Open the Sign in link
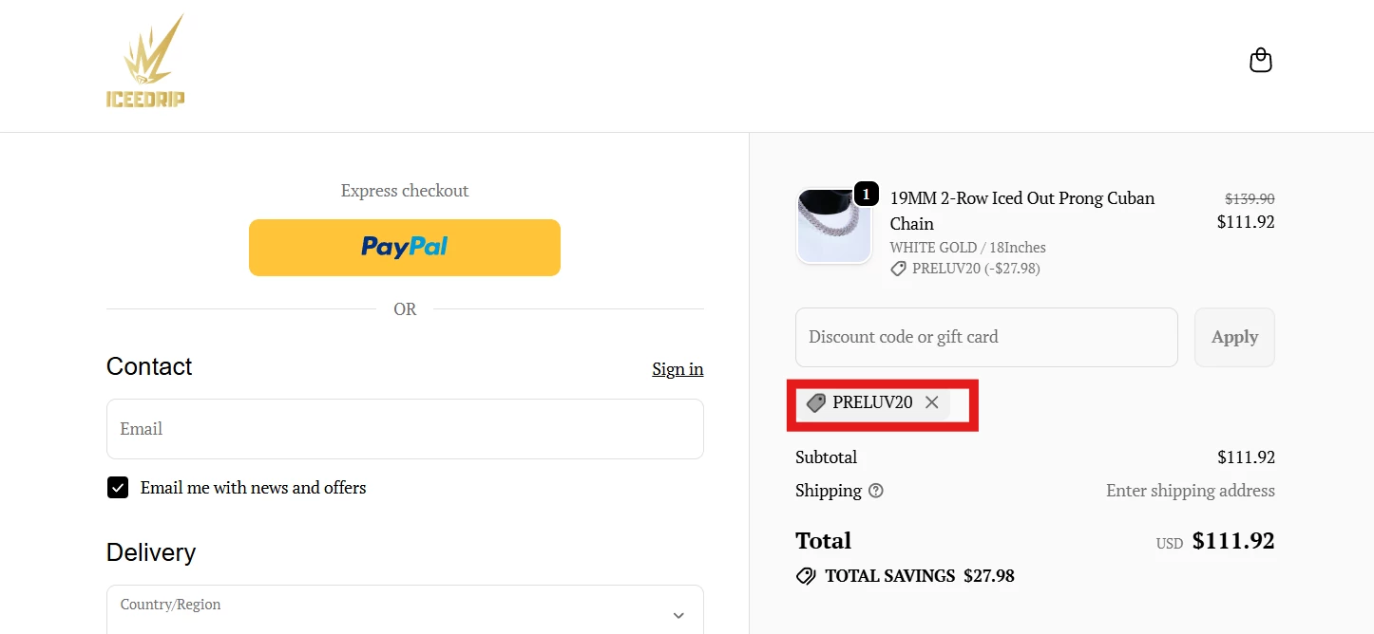This screenshot has width=1374, height=634. click(x=677, y=369)
